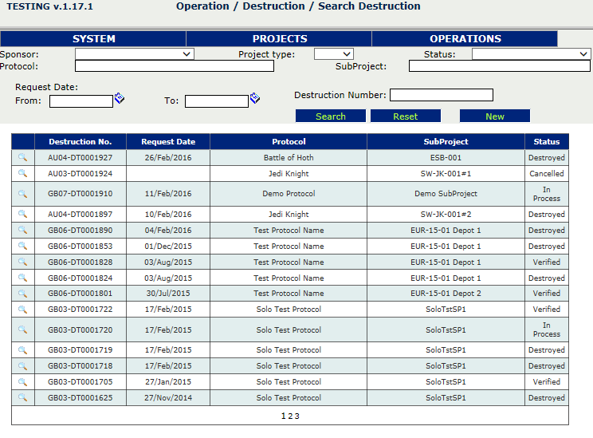Image resolution: width=593 pixels, height=438 pixels.
Task: Select the 27/Nov/2014 date cell
Action: (x=168, y=397)
